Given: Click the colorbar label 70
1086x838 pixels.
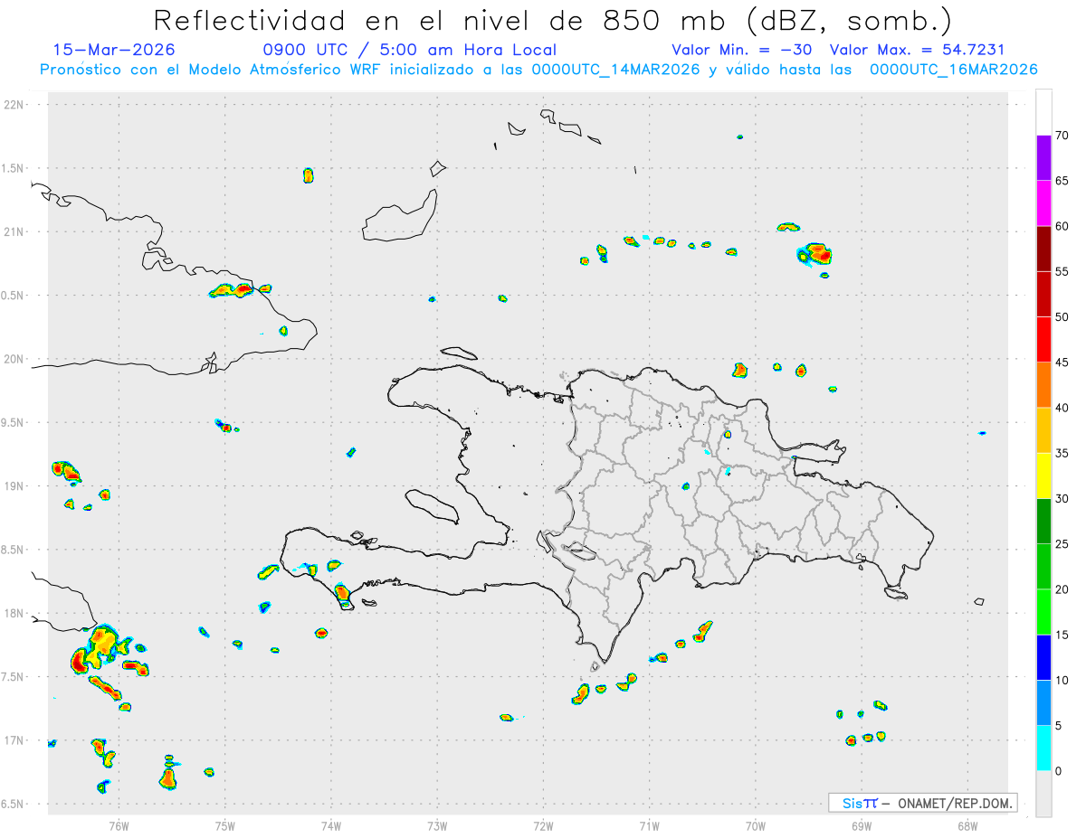Looking at the screenshot, I should point(1062,135).
